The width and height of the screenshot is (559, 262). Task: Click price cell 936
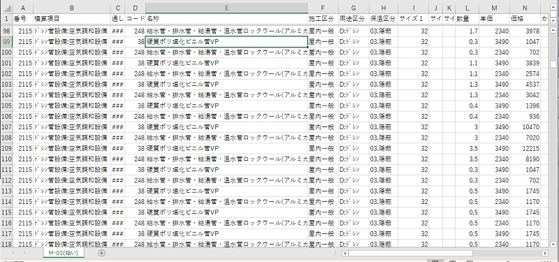[x=525, y=116]
